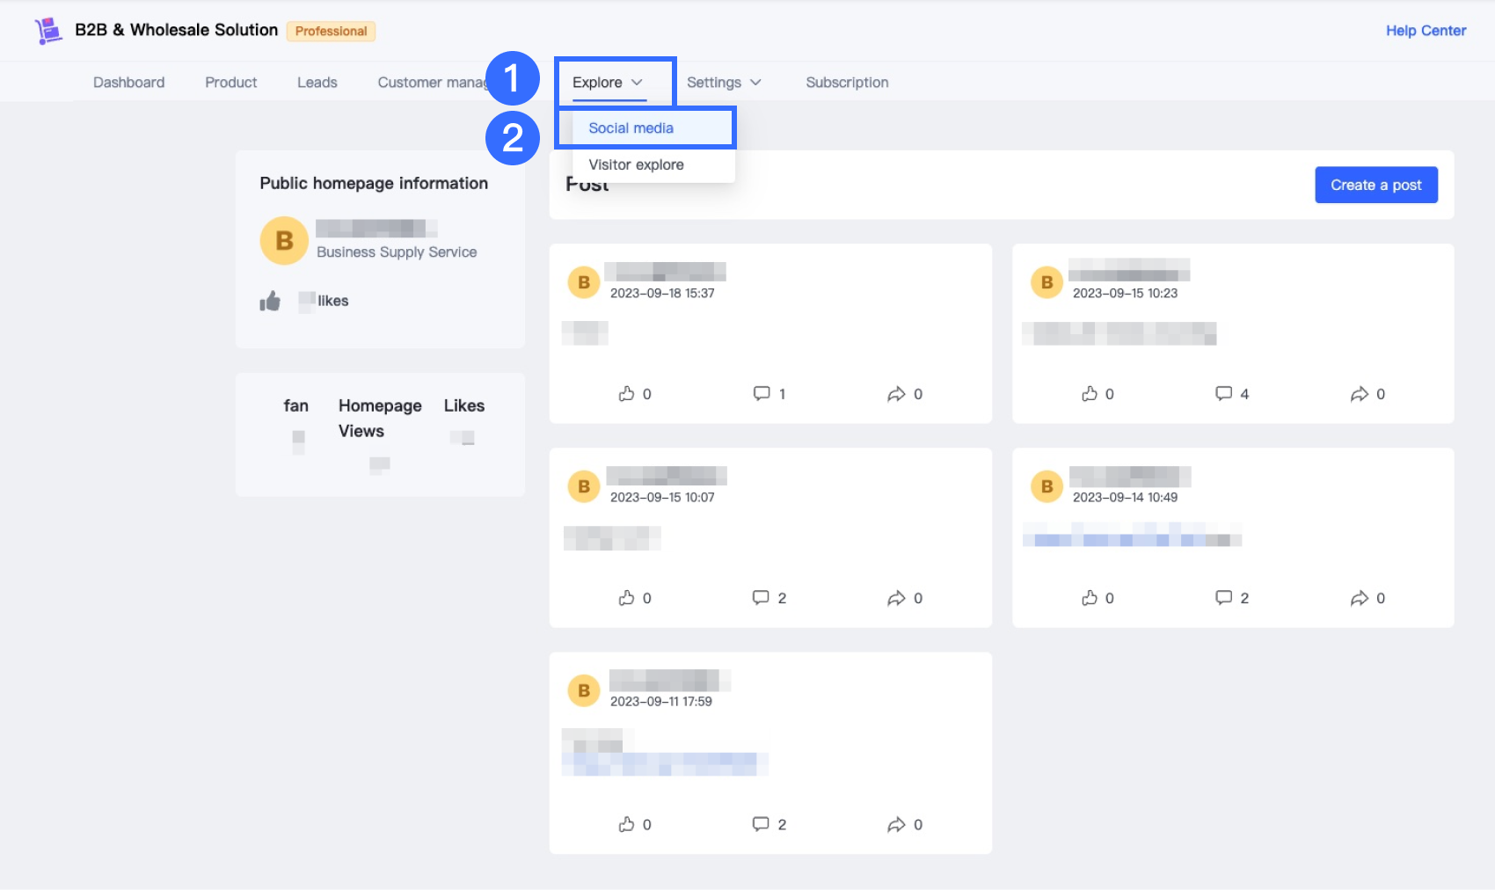Screen dimensions: 1495x890
Task: Share the post dated 2023-09-14 10:49
Action: pyautogui.click(x=1360, y=598)
